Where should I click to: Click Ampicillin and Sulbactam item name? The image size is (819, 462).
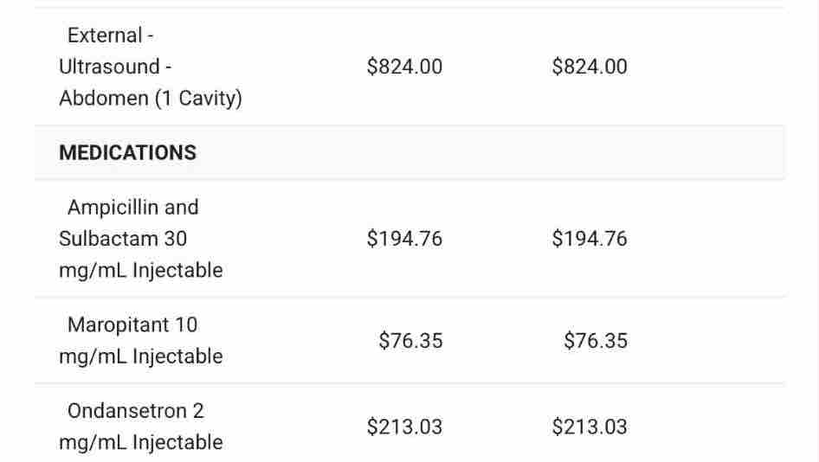point(133,208)
